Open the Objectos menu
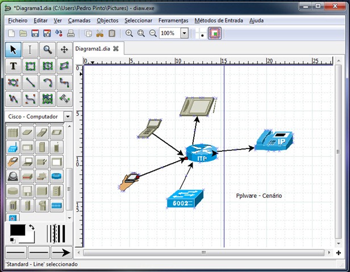Viewport: 350px width, 272px height. 107,20
